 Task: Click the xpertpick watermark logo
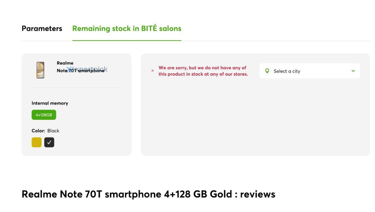(87, 69)
